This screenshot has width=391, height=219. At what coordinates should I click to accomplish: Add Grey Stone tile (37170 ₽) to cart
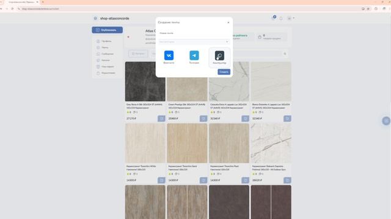161,119
